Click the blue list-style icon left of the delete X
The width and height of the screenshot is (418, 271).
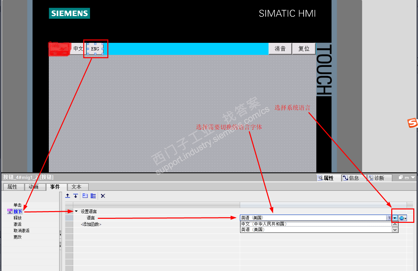pos(93,196)
